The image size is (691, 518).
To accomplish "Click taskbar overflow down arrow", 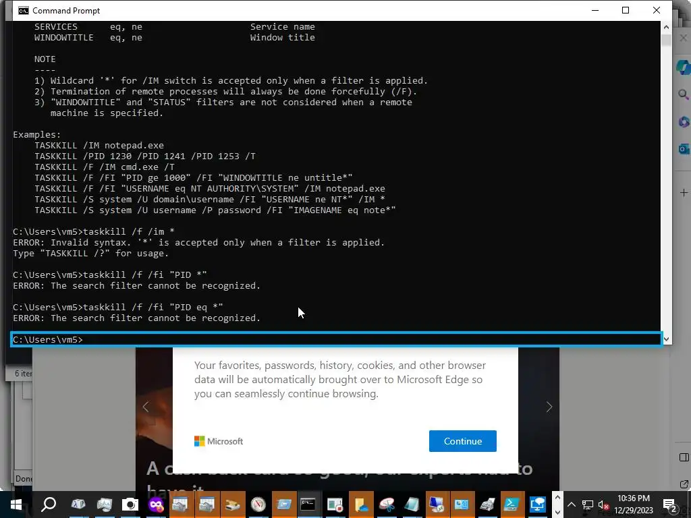I will (x=557, y=512).
